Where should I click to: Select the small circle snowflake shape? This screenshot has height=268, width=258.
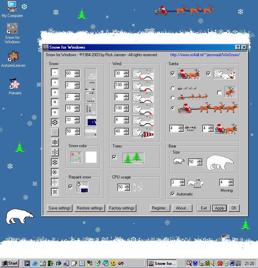(x=55, y=82)
